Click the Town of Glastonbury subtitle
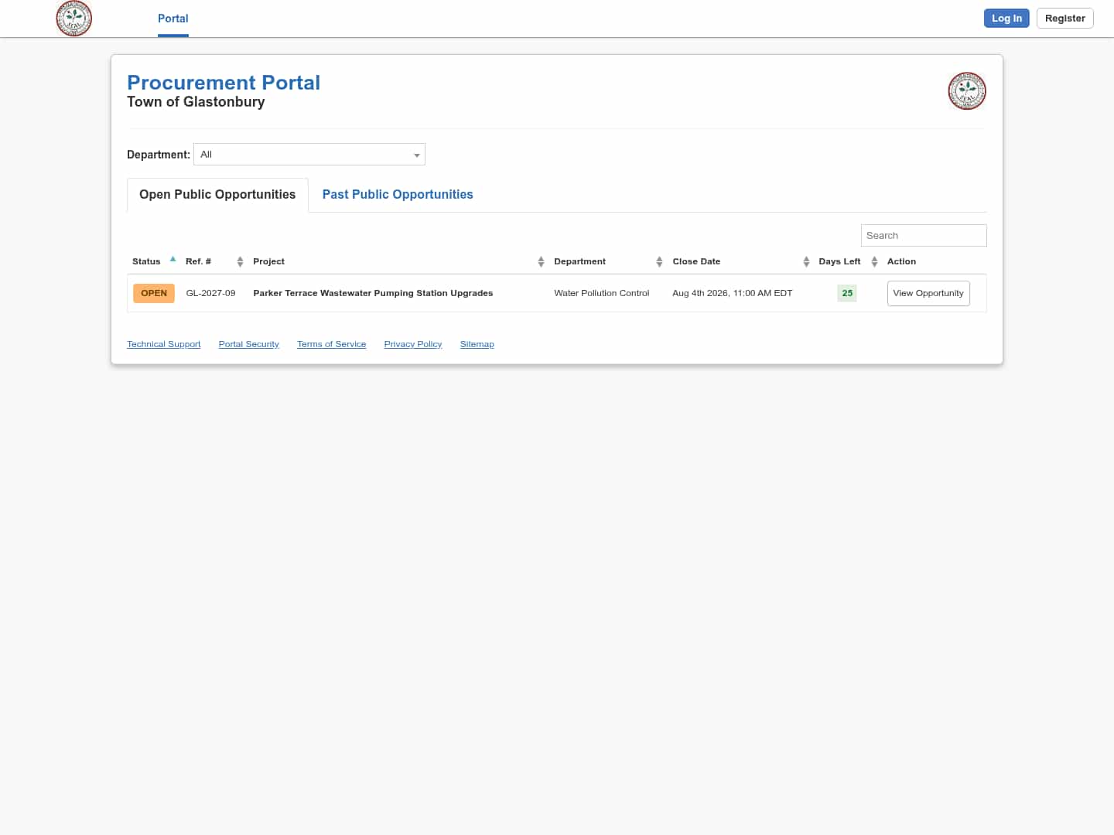The image size is (1114, 835). point(196,102)
